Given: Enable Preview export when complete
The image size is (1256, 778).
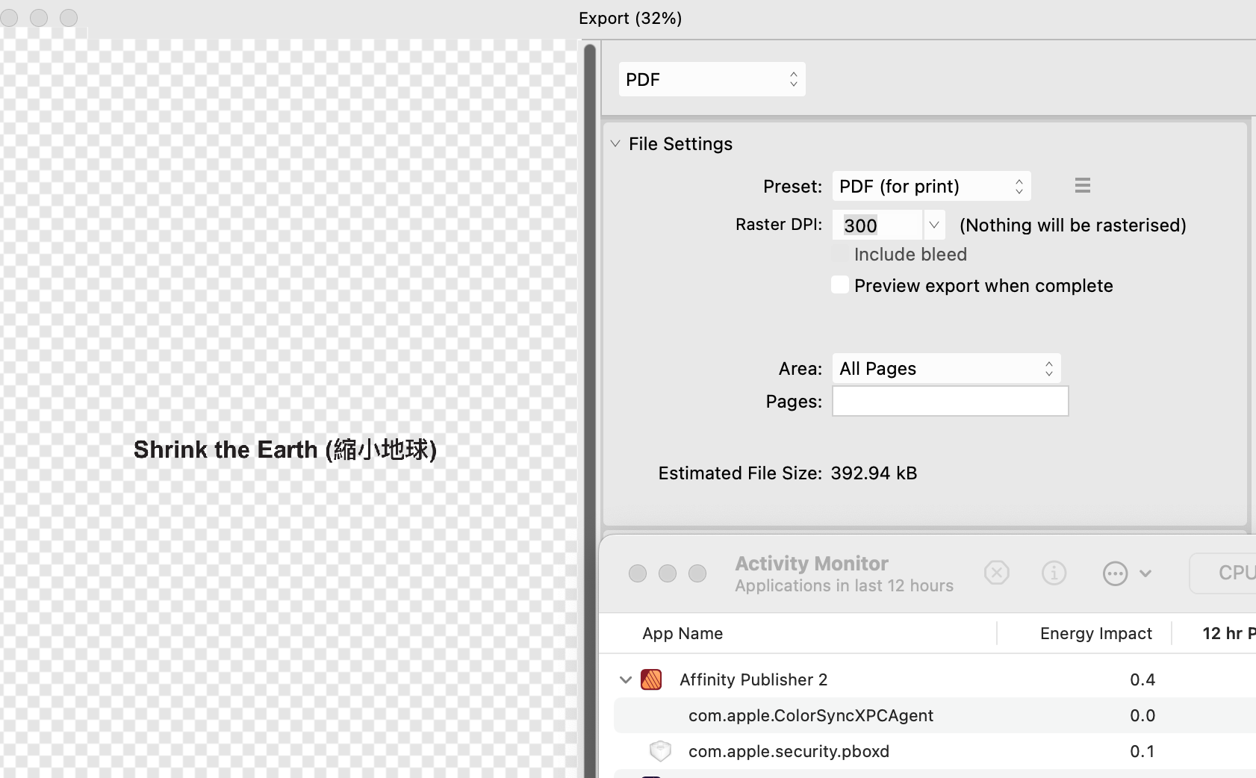Looking at the screenshot, I should [x=840, y=285].
